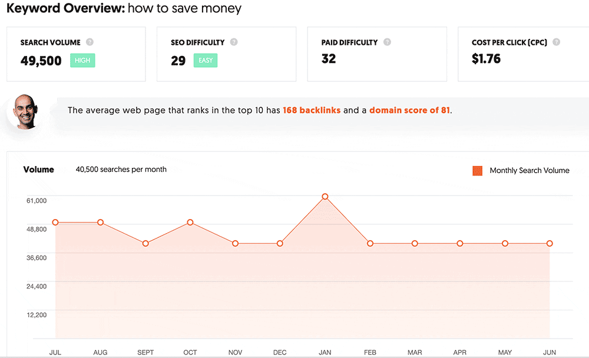
Task: Click the DEC data point marker
Action: click(x=280, y=244)
